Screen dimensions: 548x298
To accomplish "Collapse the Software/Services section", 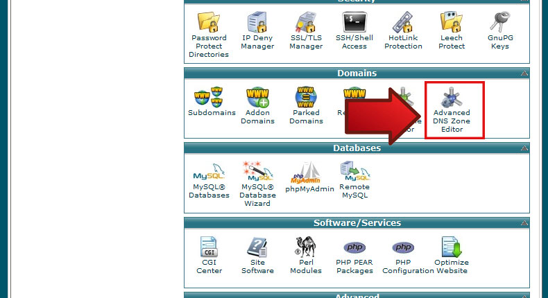I will 524,223.
